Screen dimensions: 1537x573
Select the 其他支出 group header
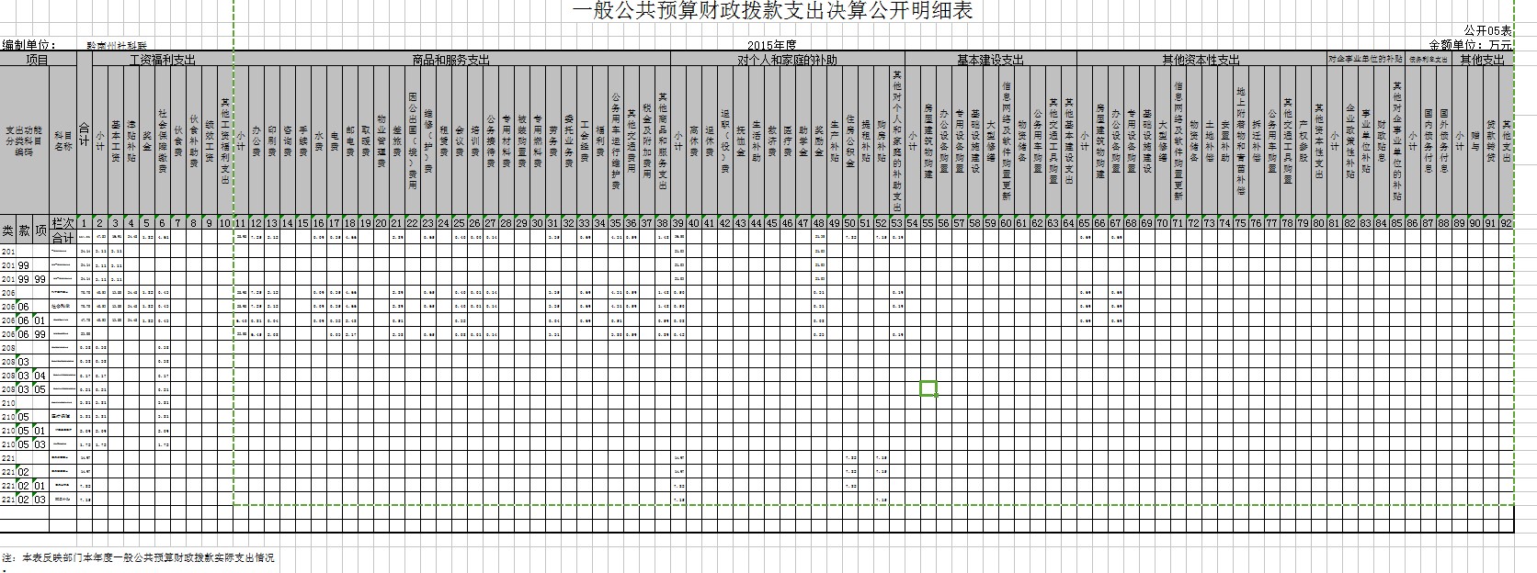pyautogui.click(x=1483, y=60)
